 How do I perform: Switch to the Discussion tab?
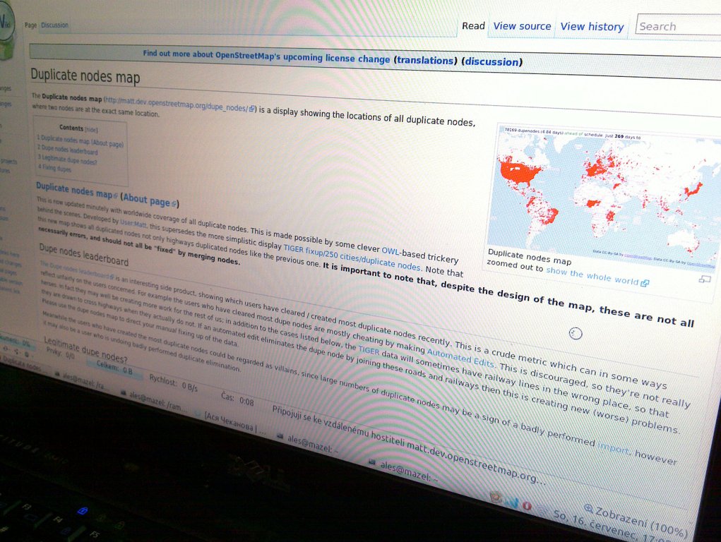[55, 25]
